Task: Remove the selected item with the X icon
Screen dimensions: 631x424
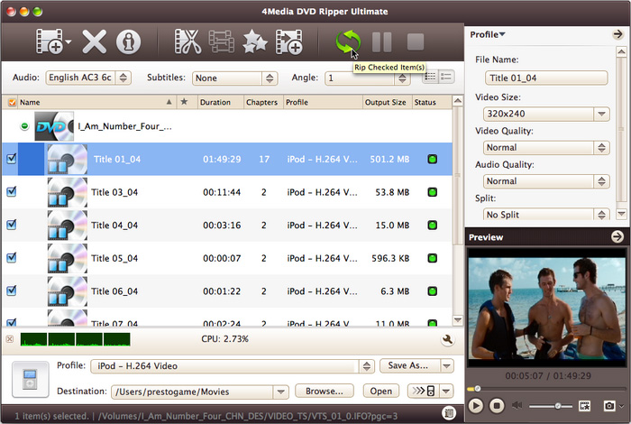Action: tap(95, 41)
